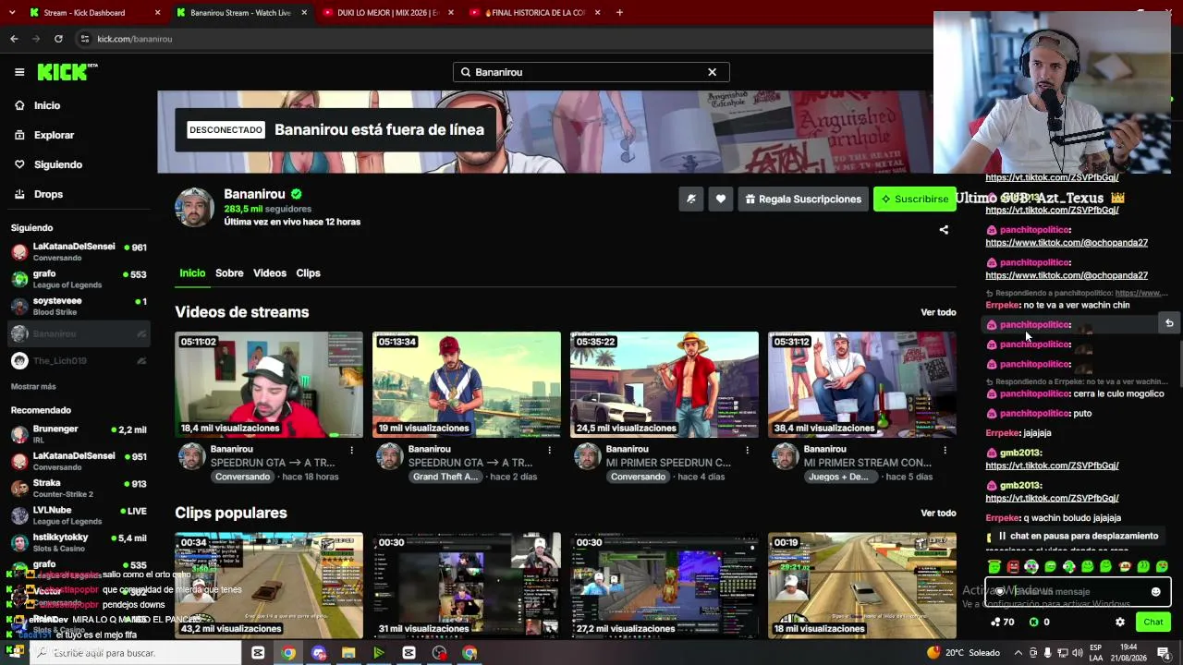Click the green Suscribirse button
Screen dimensions: 1183x665
tap(914, 199)
